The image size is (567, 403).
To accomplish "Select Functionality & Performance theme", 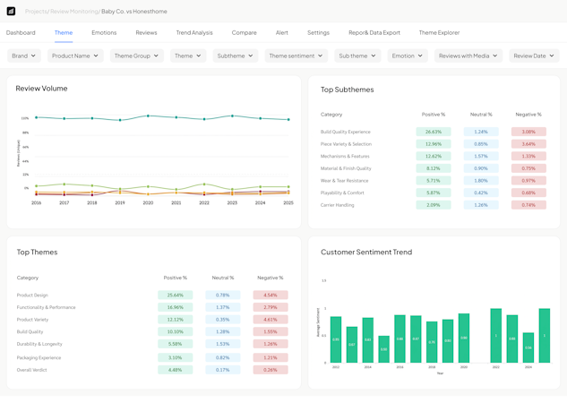I will [152, 307].
